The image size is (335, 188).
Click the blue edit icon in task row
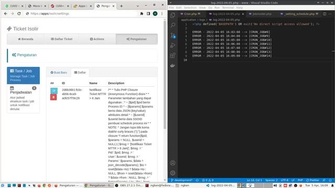[53, 90]
